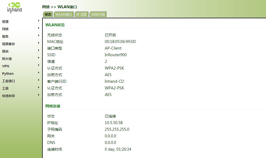Open the 管理 sidebar menu

6,22
